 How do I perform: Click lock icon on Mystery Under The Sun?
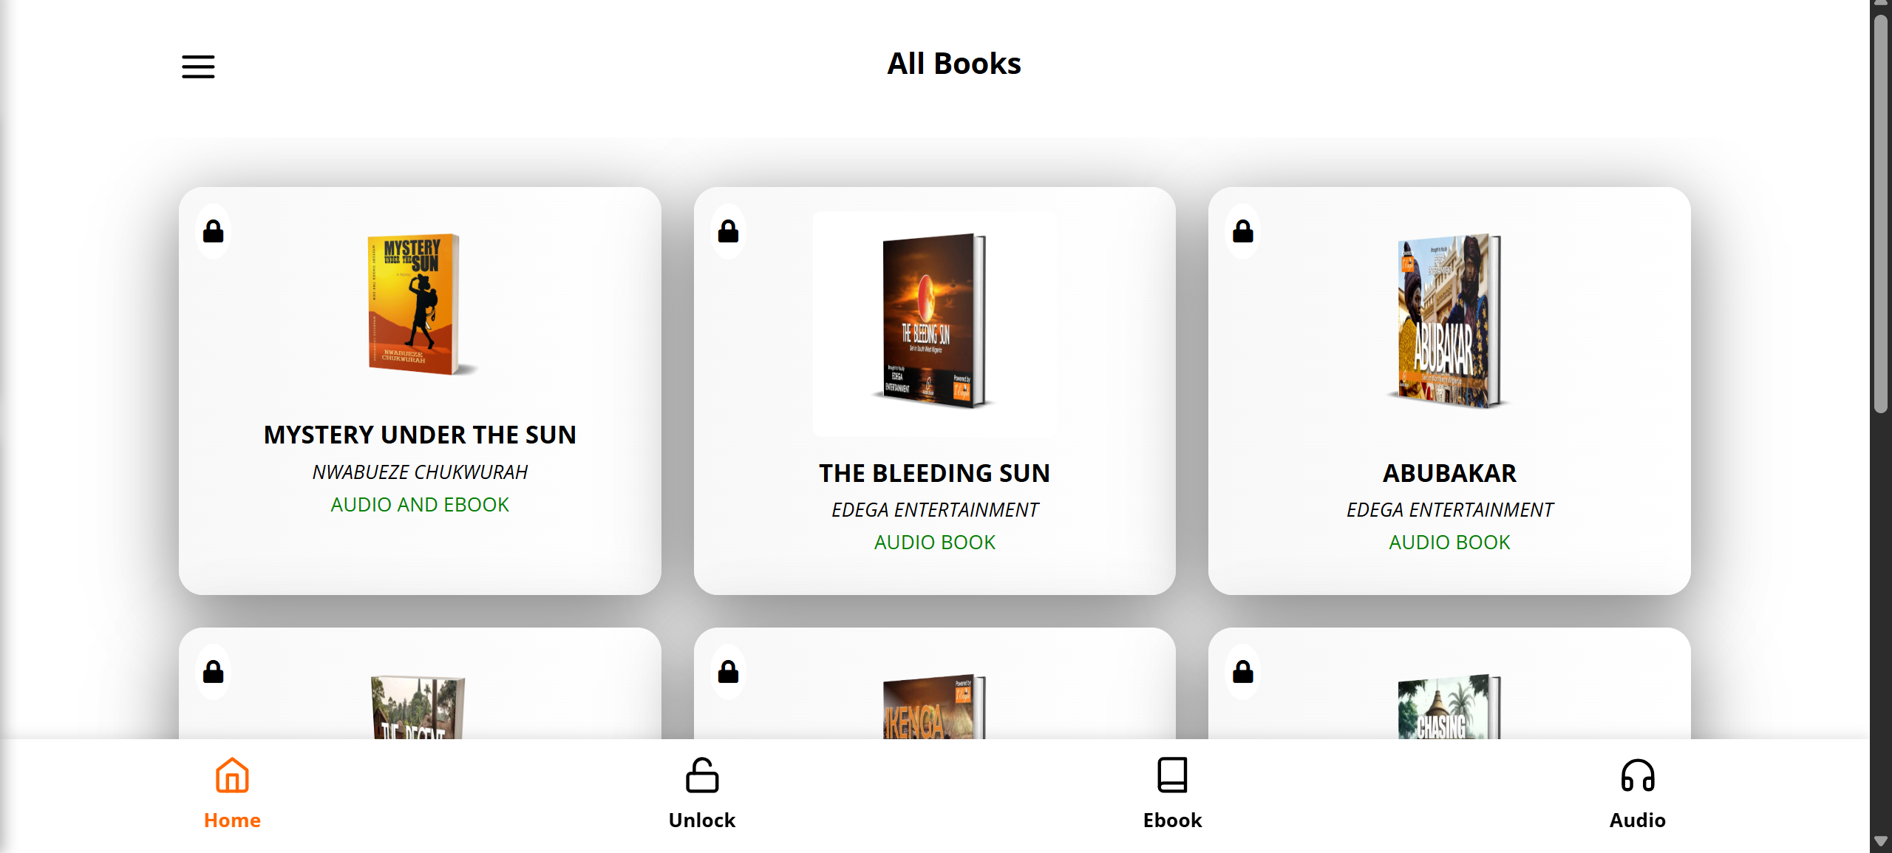coord(214,231)
